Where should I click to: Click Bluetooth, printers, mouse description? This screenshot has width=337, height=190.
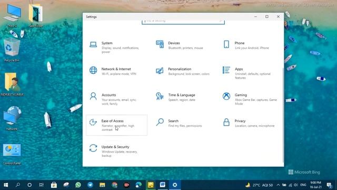point(185,48)
